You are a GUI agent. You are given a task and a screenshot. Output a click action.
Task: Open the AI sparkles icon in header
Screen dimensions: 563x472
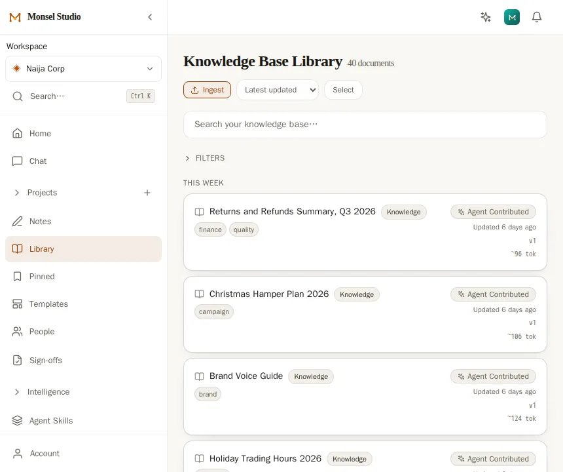(486, 17)
